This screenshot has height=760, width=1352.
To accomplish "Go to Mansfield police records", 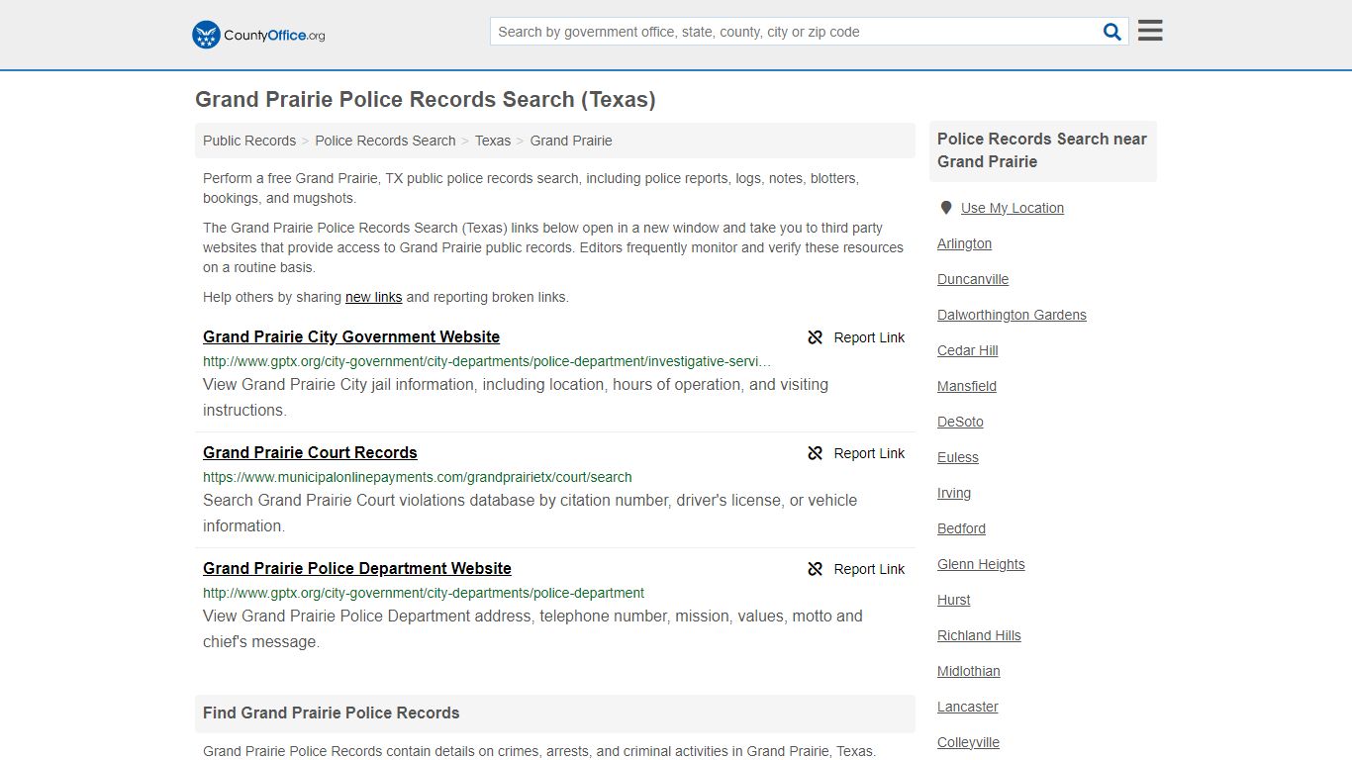I will pyautogui.click(x=967, y=386).
